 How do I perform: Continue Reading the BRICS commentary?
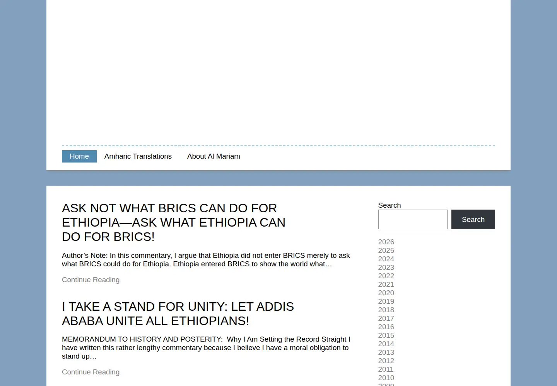tap(91, 280)
